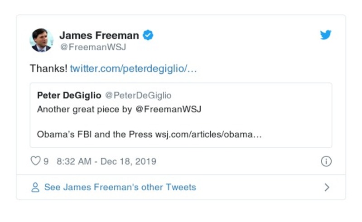Follow the twitter.com/peterdegiglio link
This screenshot has height=222, width=362.
[x=133, y=68]
